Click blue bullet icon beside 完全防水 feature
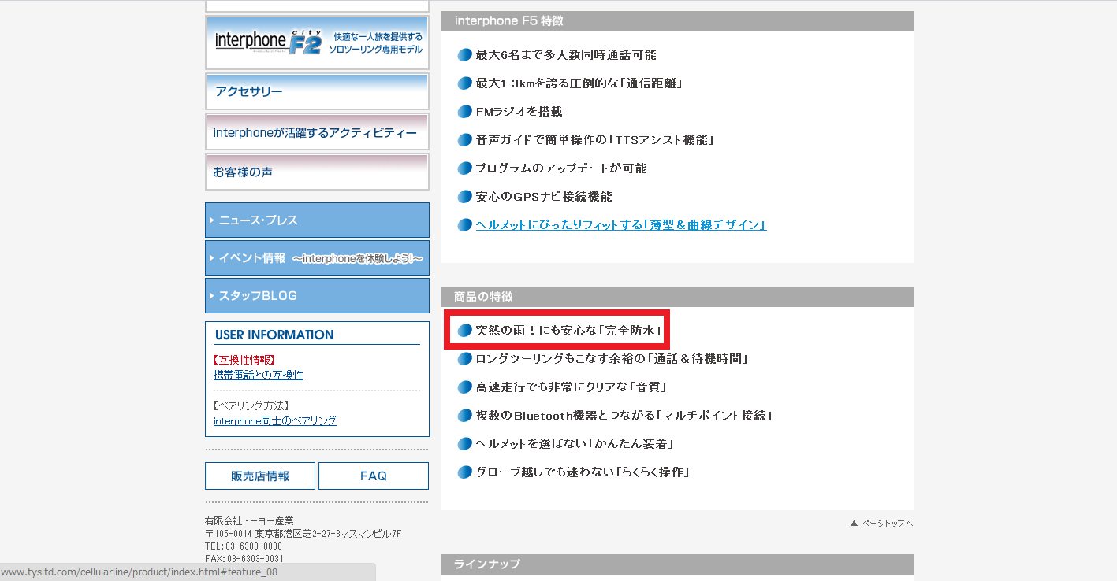The height and width of the screenshot is (581, 1117). [464, 331]
